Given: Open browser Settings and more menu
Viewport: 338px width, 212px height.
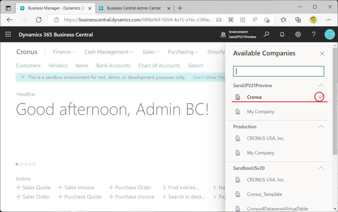Looking at the screenshot, I should pyautogui.click(x=328, y=20).
